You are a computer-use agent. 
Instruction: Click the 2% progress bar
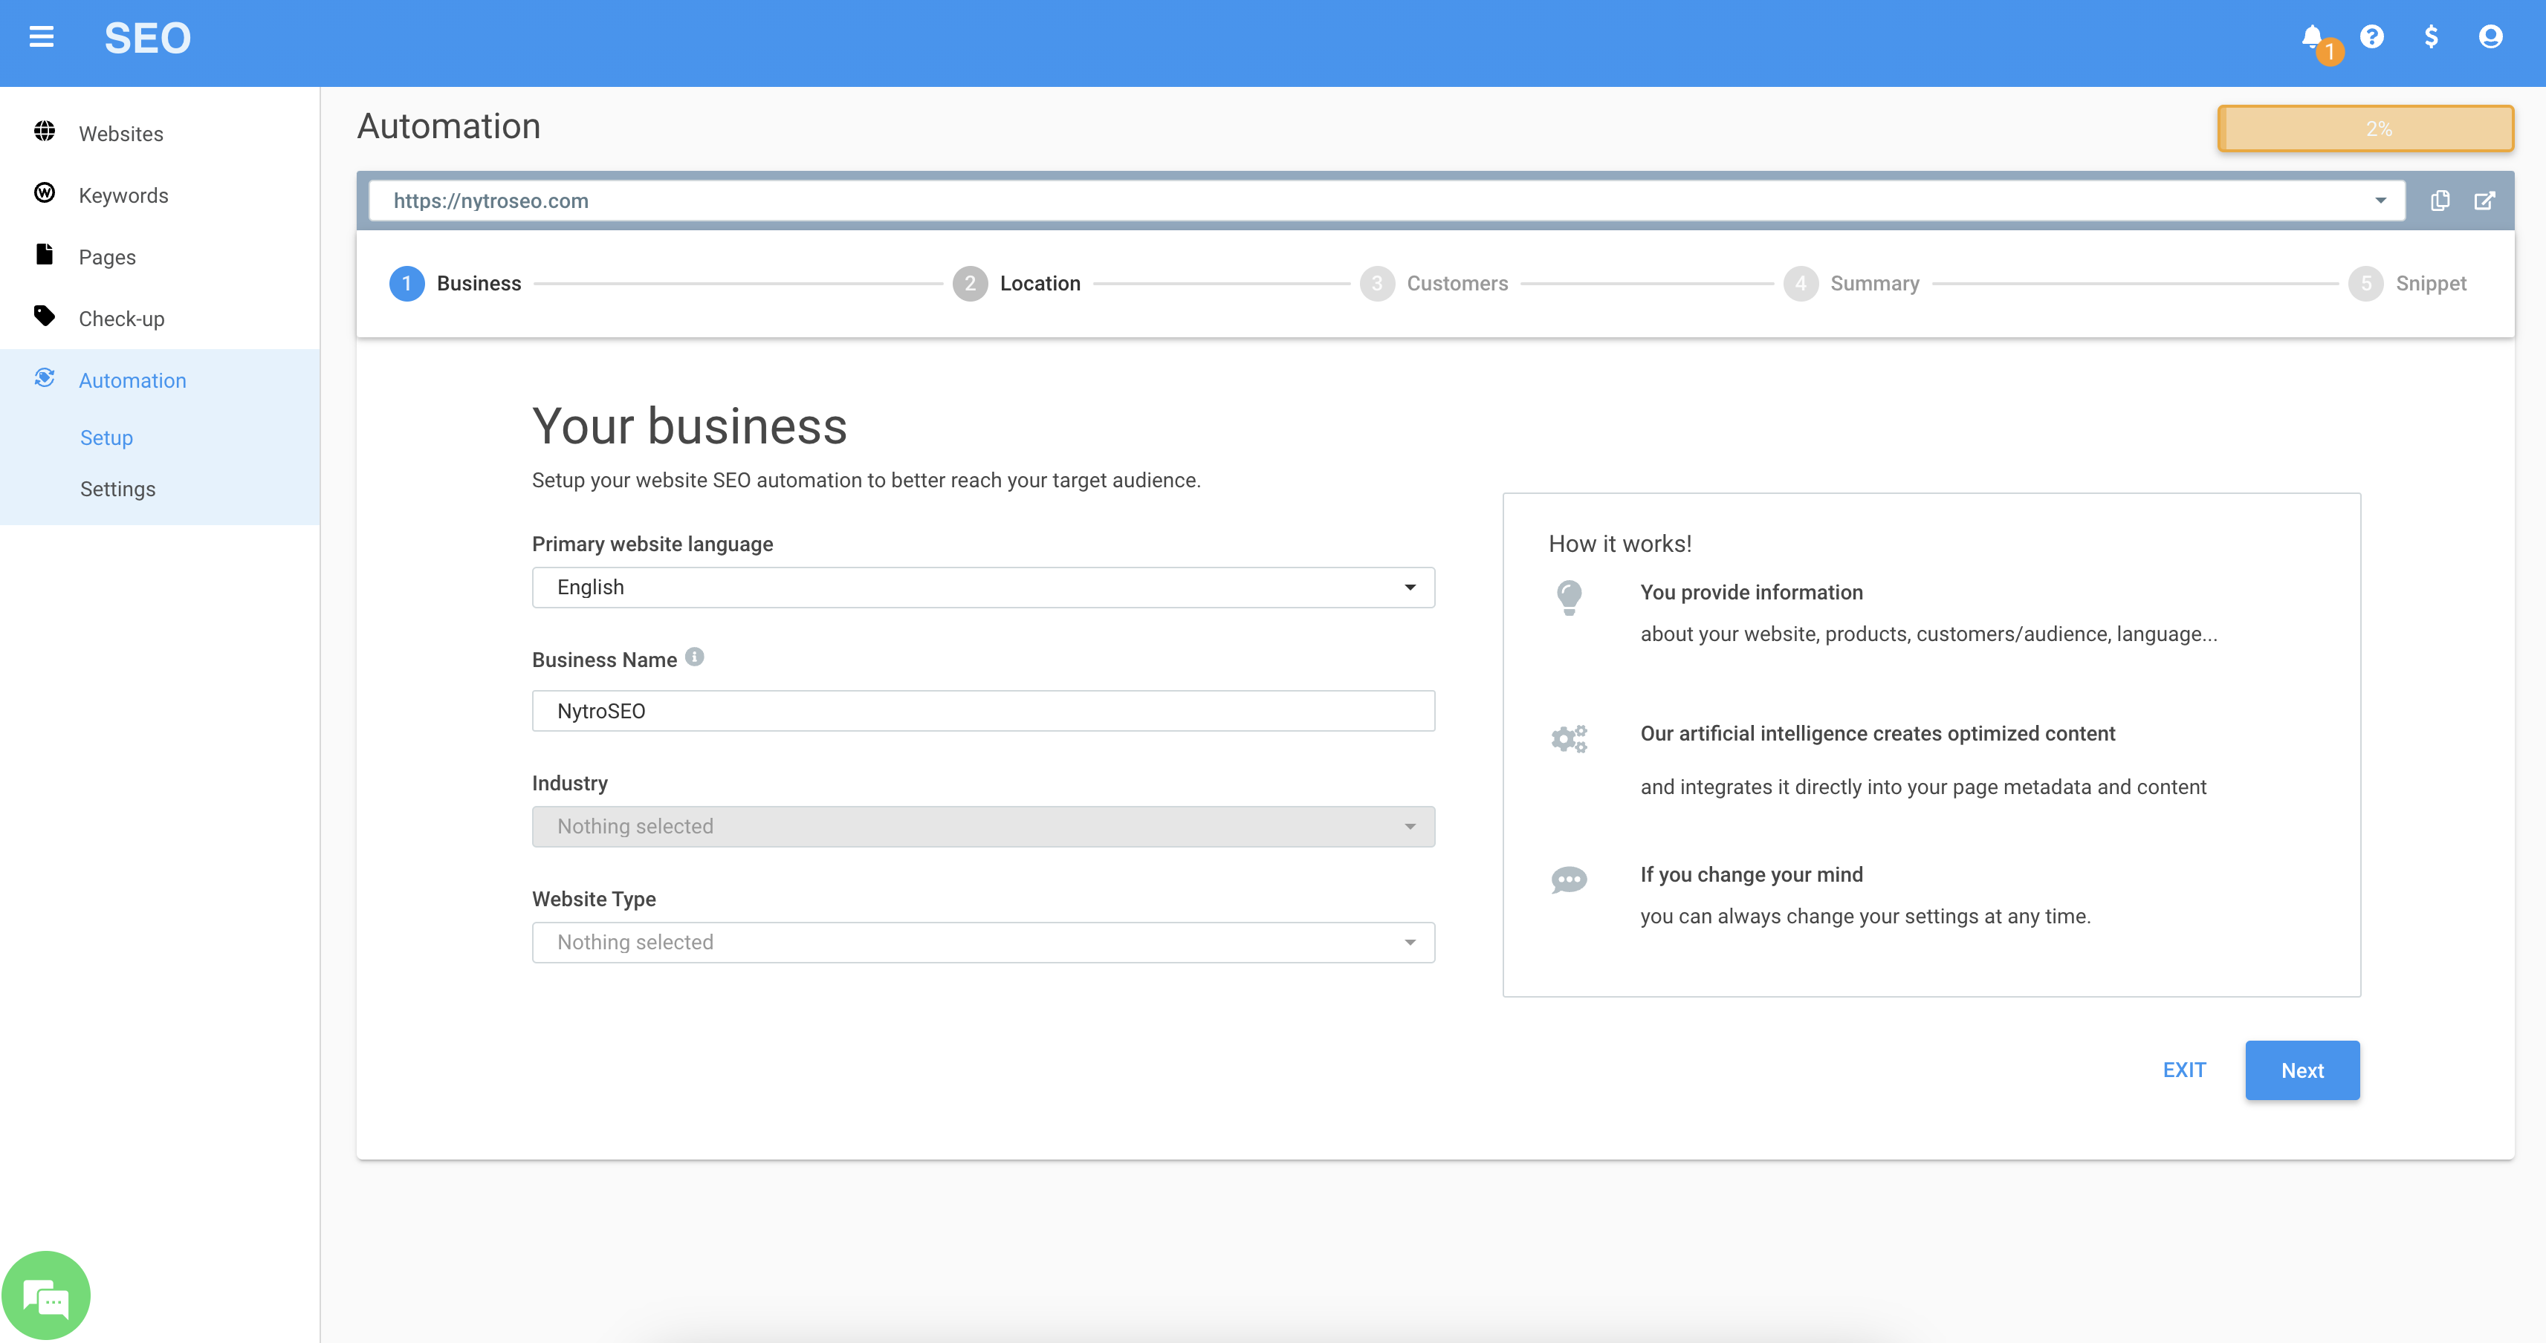coord(2366,129)
